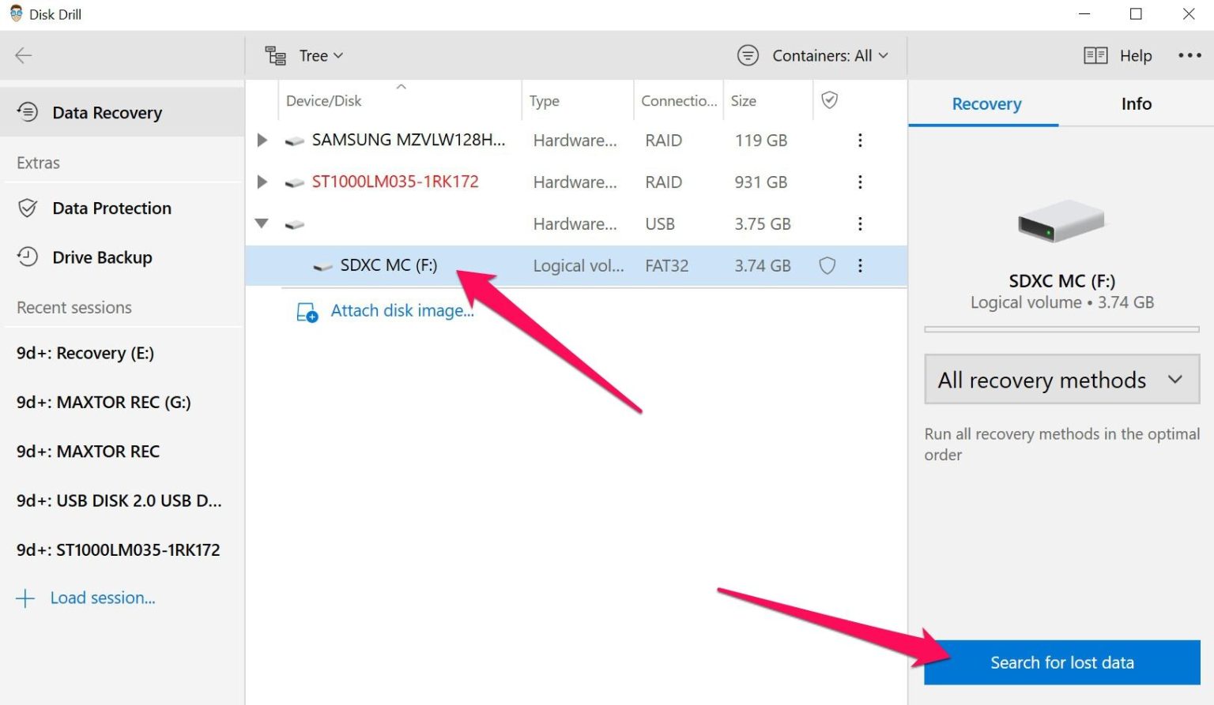Open the three-dot more options menu
This screenshot has height=705, width=1214.
coord(1189,55)
